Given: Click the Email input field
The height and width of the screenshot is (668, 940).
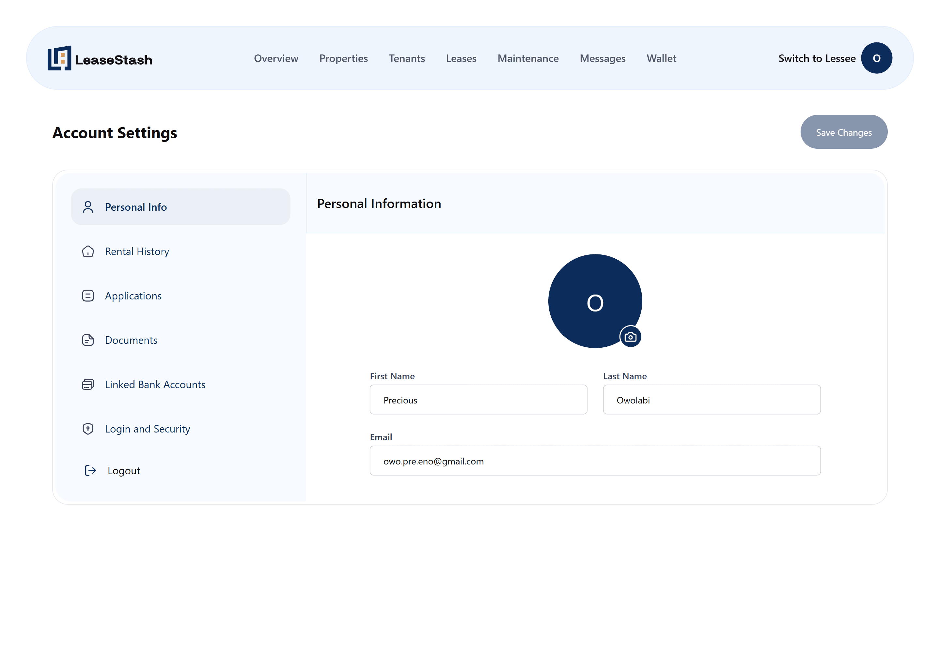Looking at the screenshot, I should [595, 461].
